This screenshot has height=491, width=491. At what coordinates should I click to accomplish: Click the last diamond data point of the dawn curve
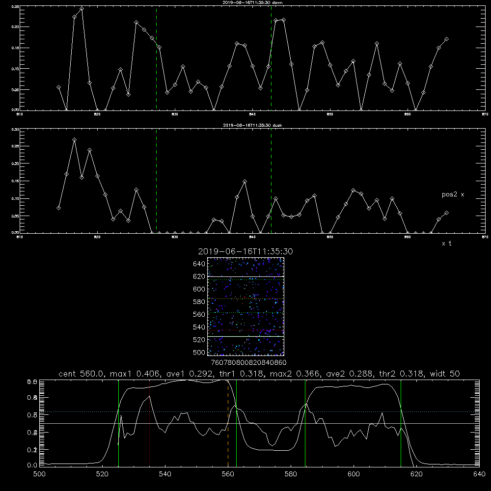[x=446, y=39]
